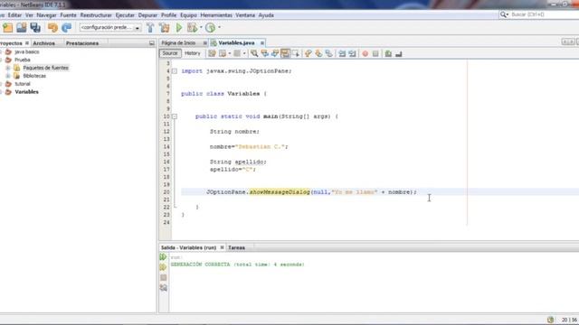
Task: Open the Profile Project dropdown arrow
Action: pos(219,28)
